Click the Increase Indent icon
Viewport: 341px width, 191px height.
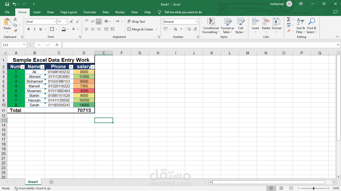tap(112, 29)
